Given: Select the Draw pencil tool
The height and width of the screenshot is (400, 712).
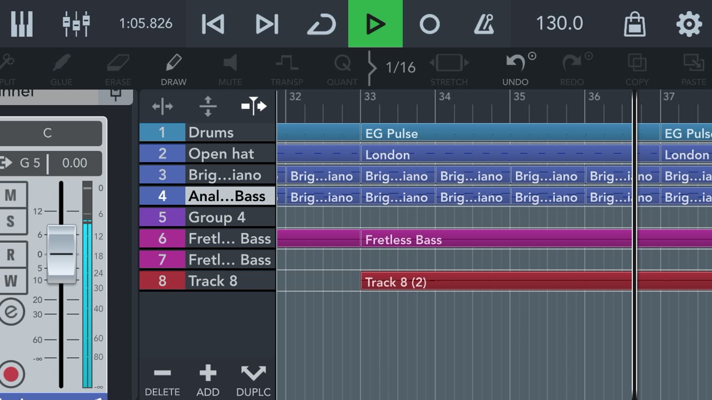Looking at the screenshot, I should click(174, 69).
